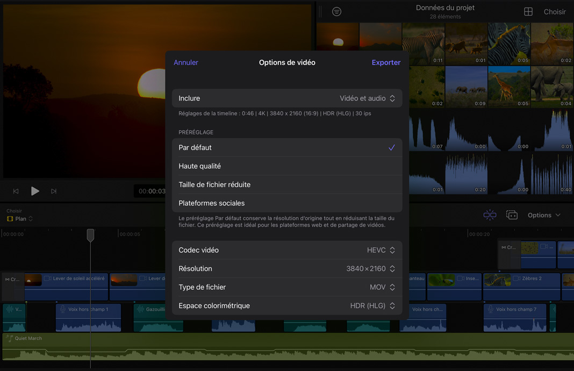Click Exporter to export the video
The height and width of the screenshot is (371, 574).
click(386, 62)
